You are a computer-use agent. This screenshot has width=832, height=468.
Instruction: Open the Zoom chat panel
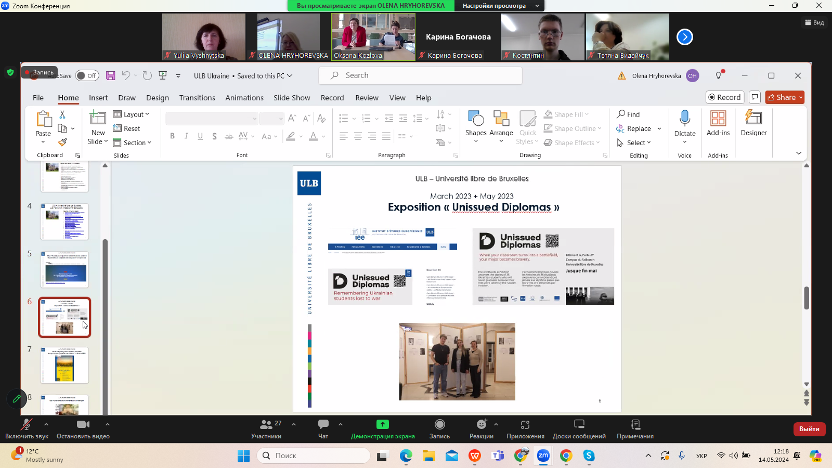(x=323, y=428)
